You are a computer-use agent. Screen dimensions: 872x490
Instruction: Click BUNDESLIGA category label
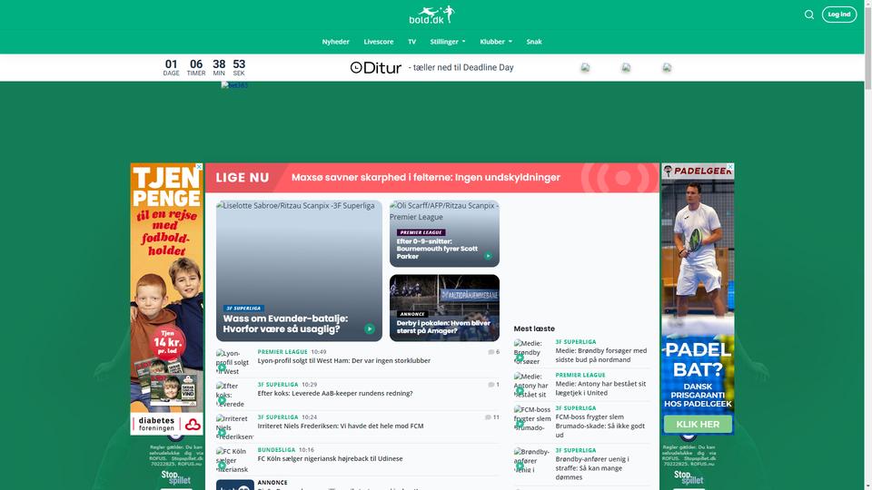pyautogui.click(x=276, y=450)
